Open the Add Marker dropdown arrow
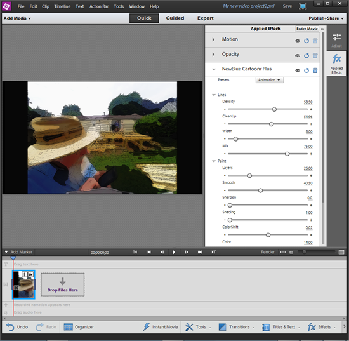This screenshot has height=341, width=349. 6,252
